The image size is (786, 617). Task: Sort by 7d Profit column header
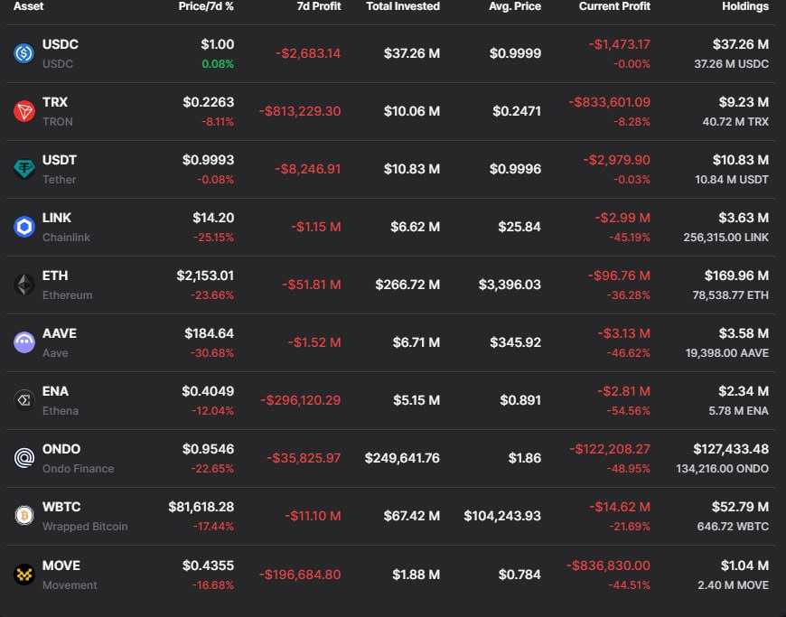[x=319, y=6]
